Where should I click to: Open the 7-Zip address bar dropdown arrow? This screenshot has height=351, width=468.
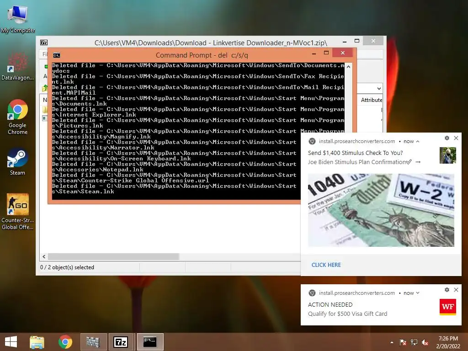379,88
